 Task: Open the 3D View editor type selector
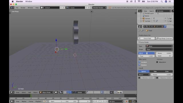(12, 92)
